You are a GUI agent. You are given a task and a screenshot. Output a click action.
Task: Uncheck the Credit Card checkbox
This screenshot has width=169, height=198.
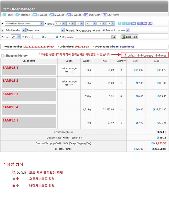77,30
